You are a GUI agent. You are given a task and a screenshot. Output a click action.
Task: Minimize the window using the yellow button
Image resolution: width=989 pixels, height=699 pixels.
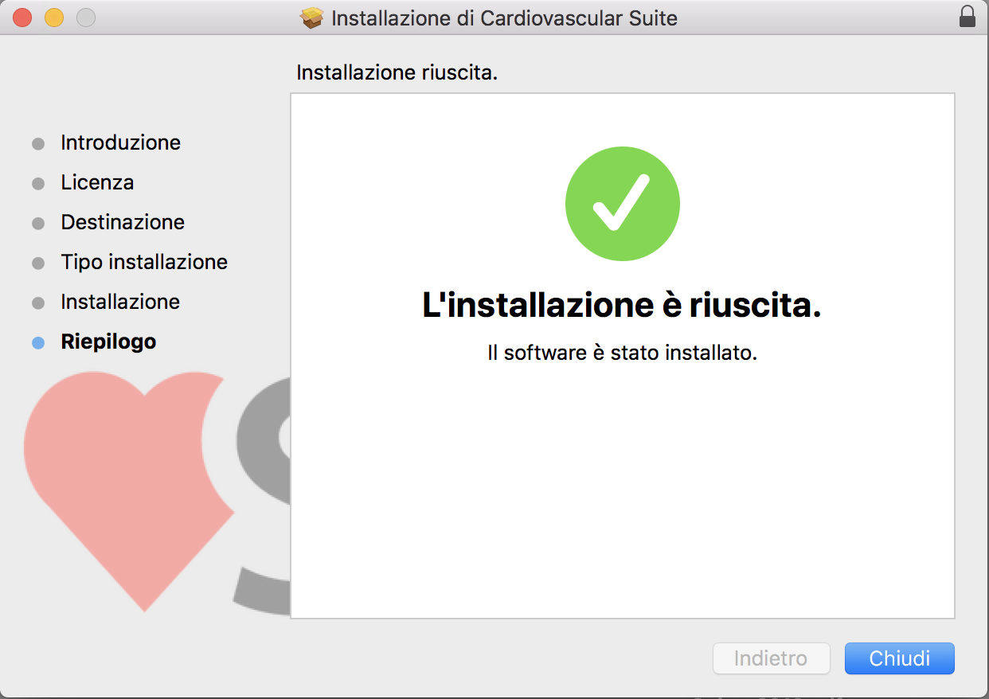coord(53,17)
